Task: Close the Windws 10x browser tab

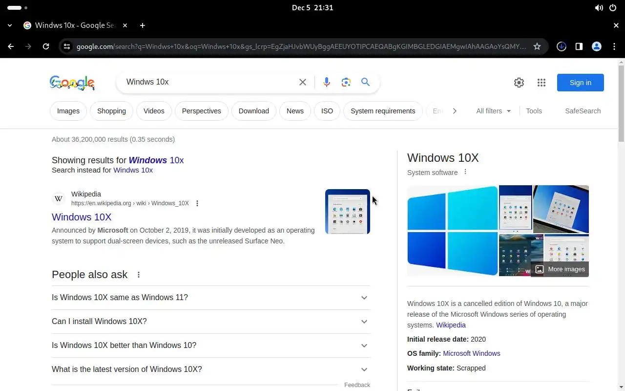Action: click(125, 25)
